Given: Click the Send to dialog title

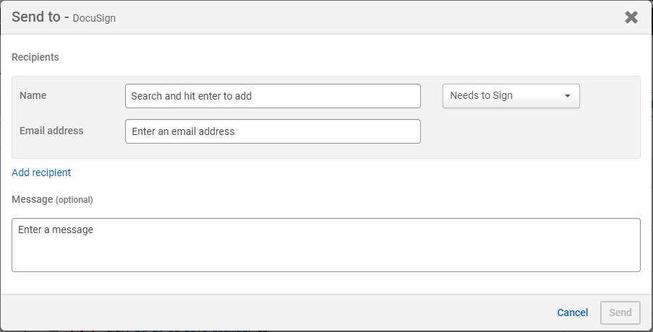Looking at the screenshot, I should tap(35, 17).
